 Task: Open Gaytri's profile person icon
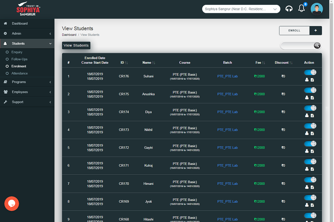[307, 151]
